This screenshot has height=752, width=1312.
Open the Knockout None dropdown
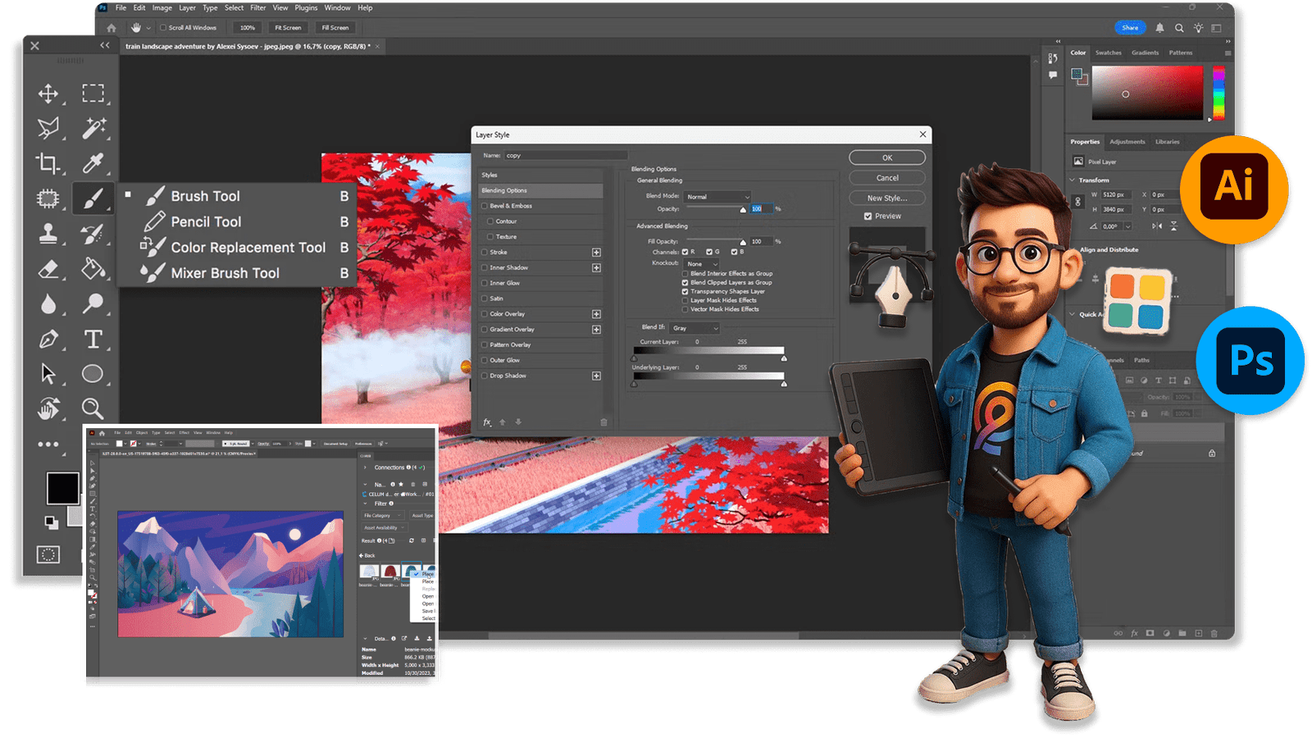702,264
